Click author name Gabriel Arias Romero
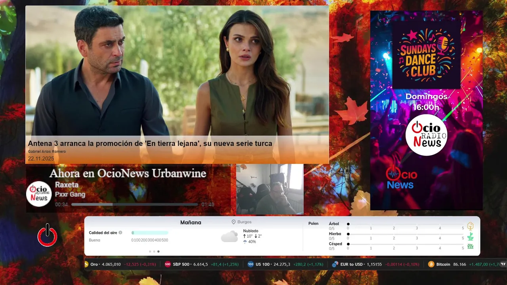This screenshot has height=285, width=507. [x=47, y=152]
